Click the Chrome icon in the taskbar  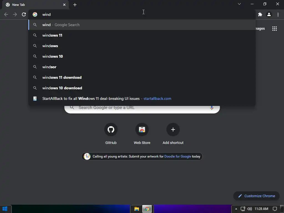[x=147, y=209]
